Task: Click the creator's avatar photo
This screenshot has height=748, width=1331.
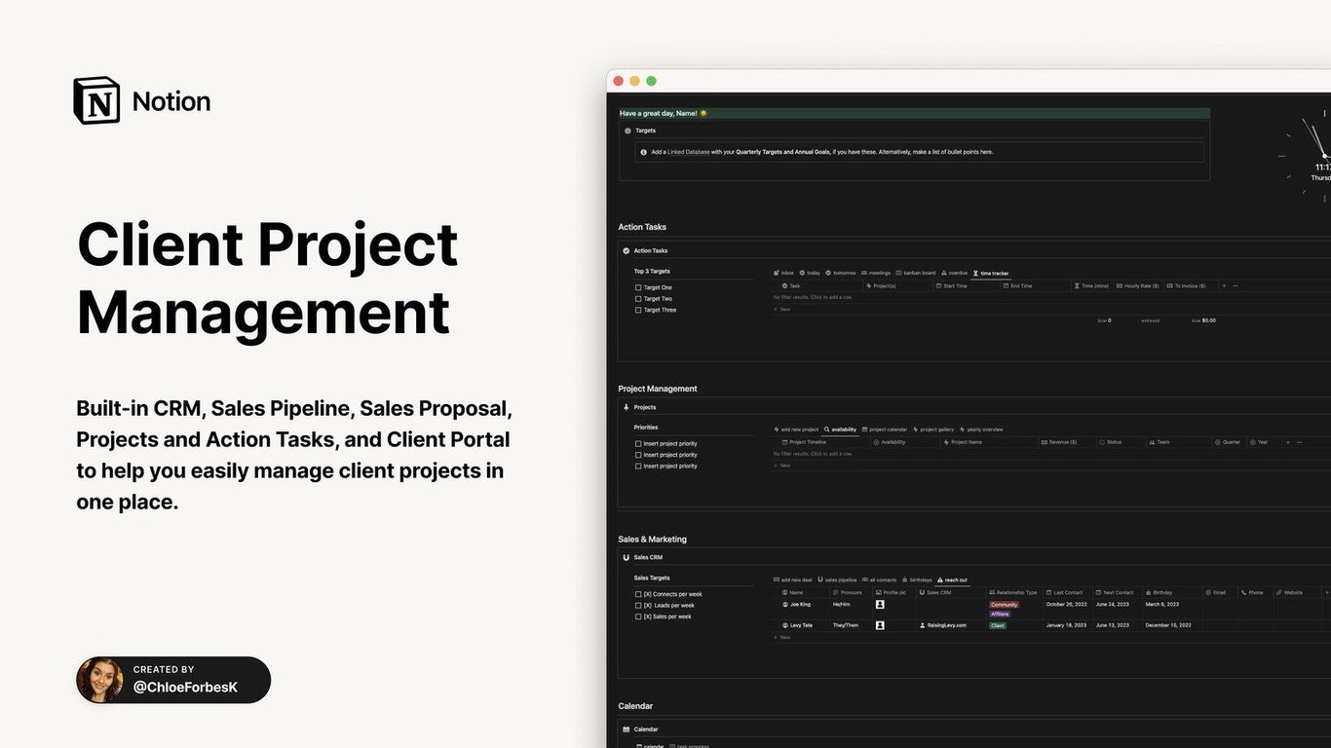Action: pyautogui.click(x=100, y=680)
